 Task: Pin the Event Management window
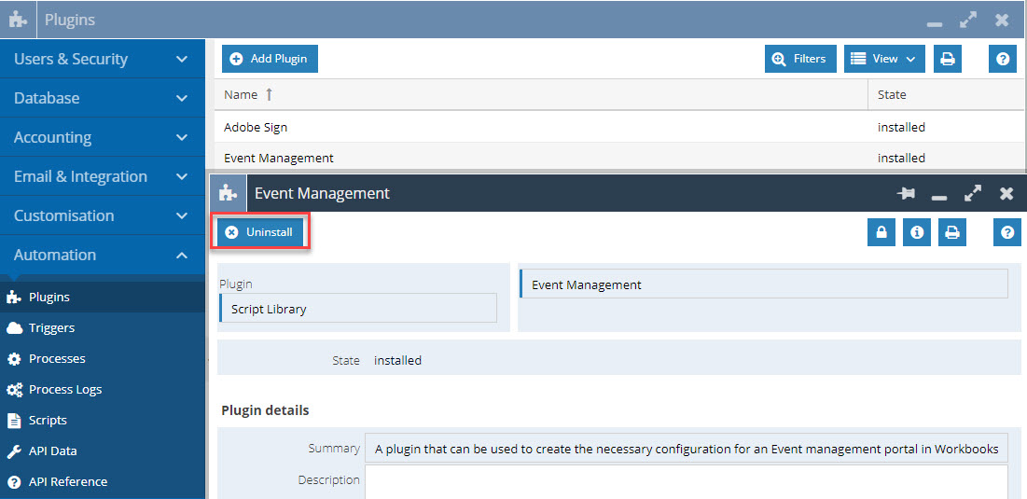click(x=907, y=194)
